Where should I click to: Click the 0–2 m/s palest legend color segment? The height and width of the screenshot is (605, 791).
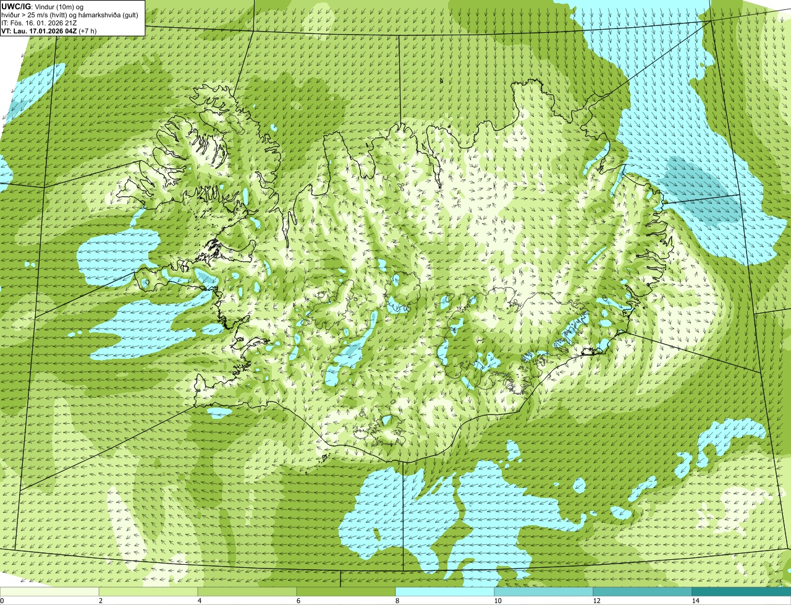click(x=49, y=591)
